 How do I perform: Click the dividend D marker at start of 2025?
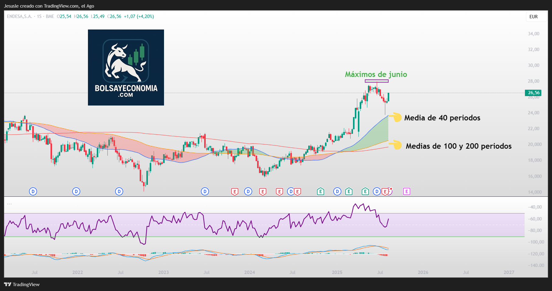click(x=337, y=192)
